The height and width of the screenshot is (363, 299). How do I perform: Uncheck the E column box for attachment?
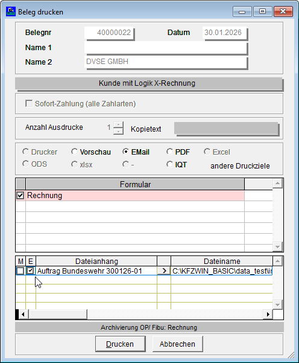[x=30, y=271]
